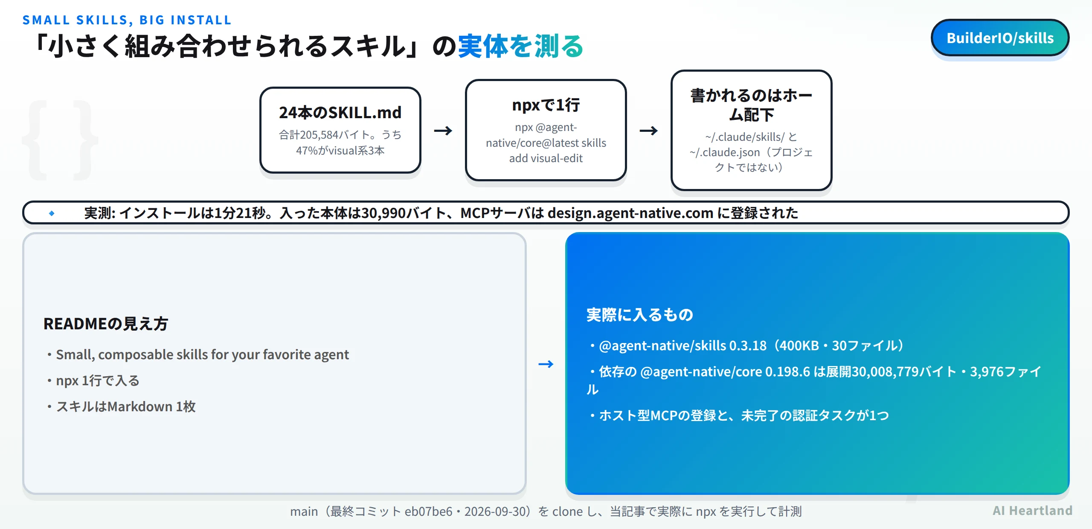1092x529 pixels.
Task: Select the 'npxで1行' card
Action: 546,130
